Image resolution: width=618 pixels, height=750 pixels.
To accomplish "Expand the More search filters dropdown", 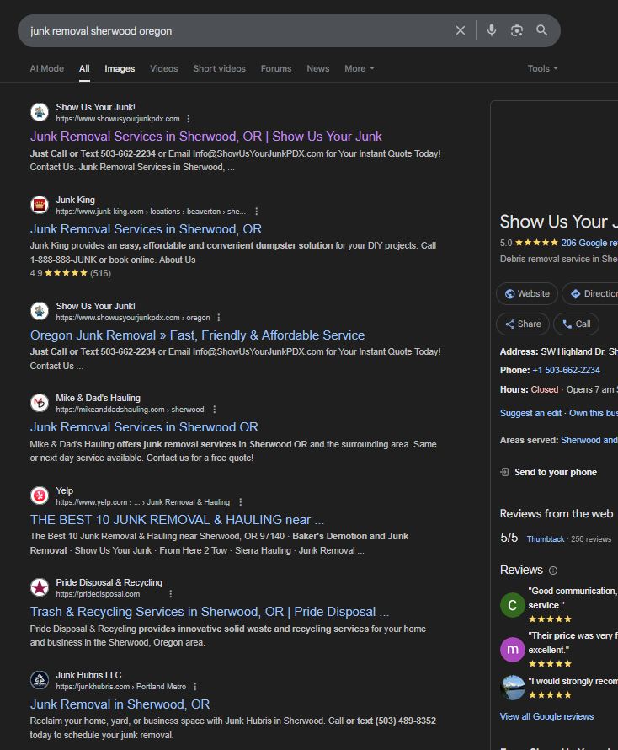I will (359, 69).
